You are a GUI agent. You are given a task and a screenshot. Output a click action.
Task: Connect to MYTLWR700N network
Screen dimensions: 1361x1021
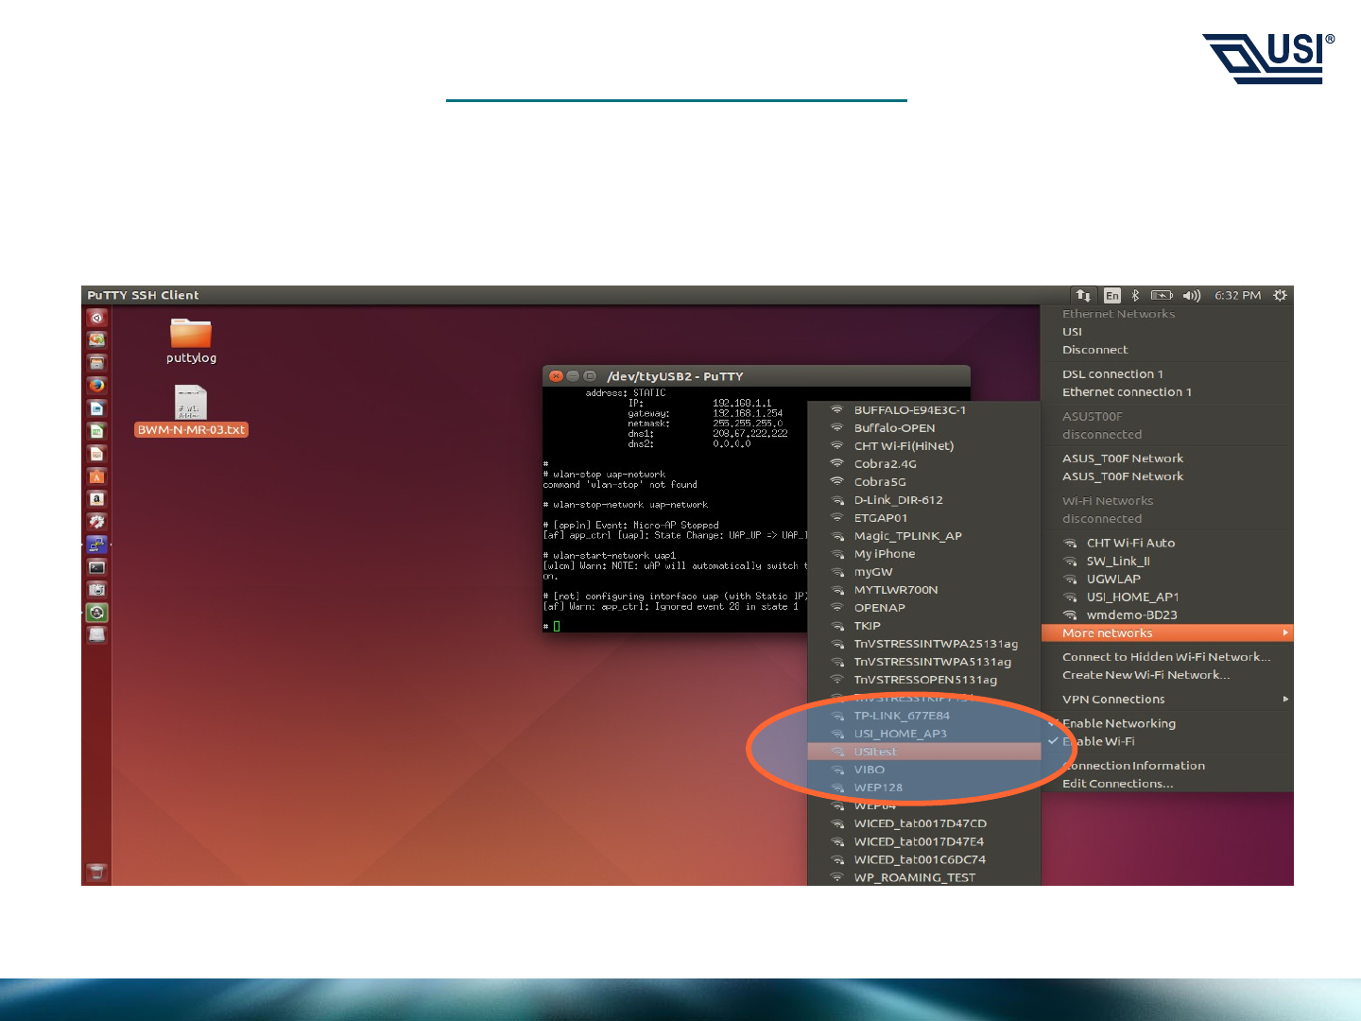click(924, 590)
